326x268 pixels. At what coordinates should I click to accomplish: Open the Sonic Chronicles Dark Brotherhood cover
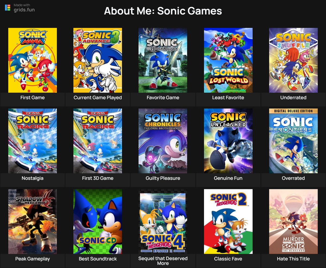tap(163, 141)
